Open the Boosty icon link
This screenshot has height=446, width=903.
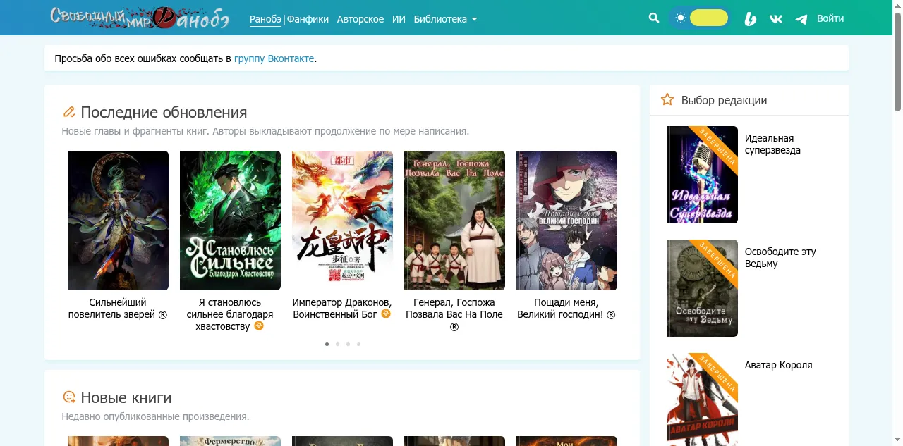[751, 19]
